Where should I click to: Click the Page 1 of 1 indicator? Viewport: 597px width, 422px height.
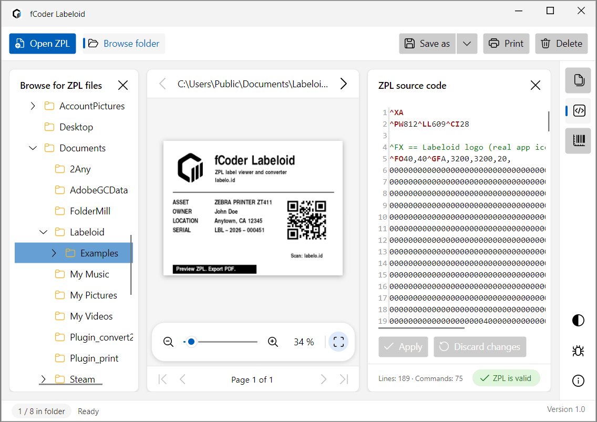point(252,380)
